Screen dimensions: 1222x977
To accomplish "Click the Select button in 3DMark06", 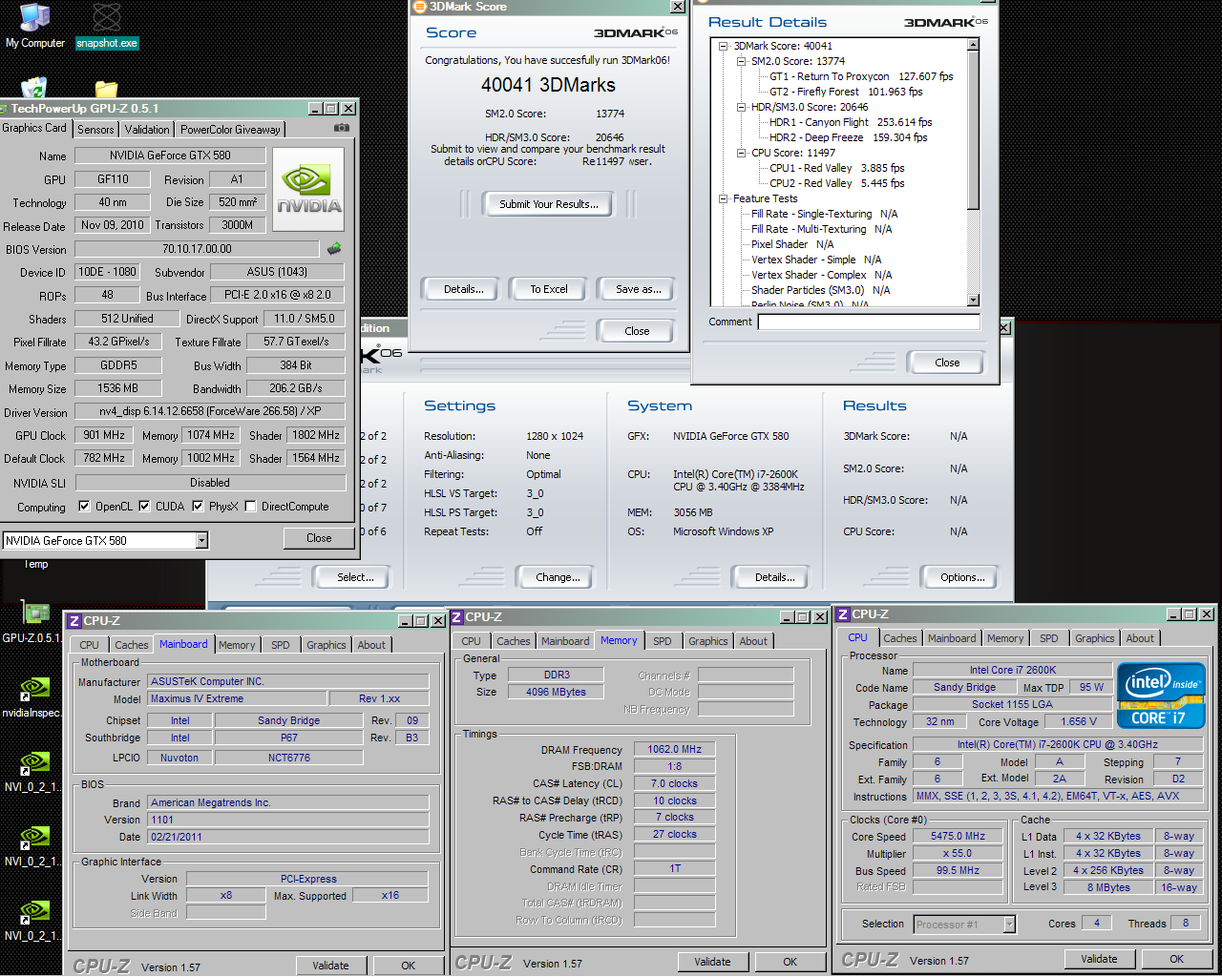I will (354, 577).
